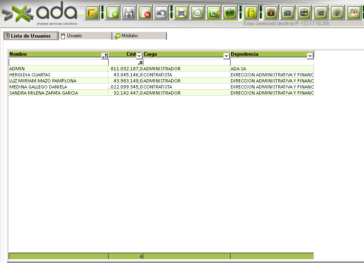The image size is (364, 263).
Task: Click the open folder toolbar icon
Action: (92, 13)
